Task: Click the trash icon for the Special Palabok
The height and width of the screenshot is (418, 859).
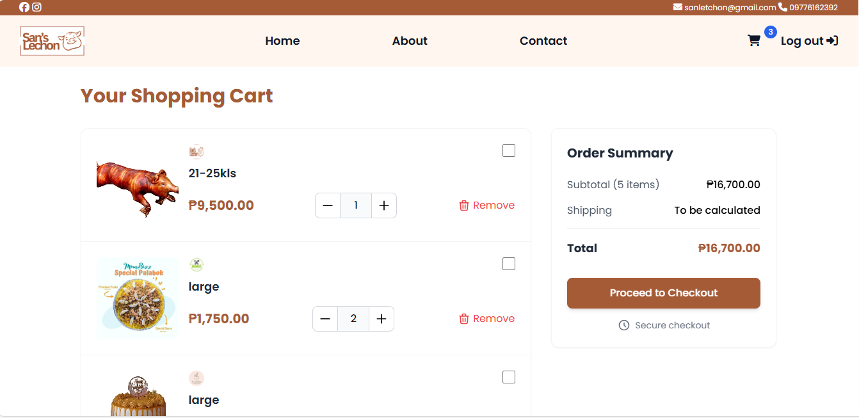Action: point(464,318)
